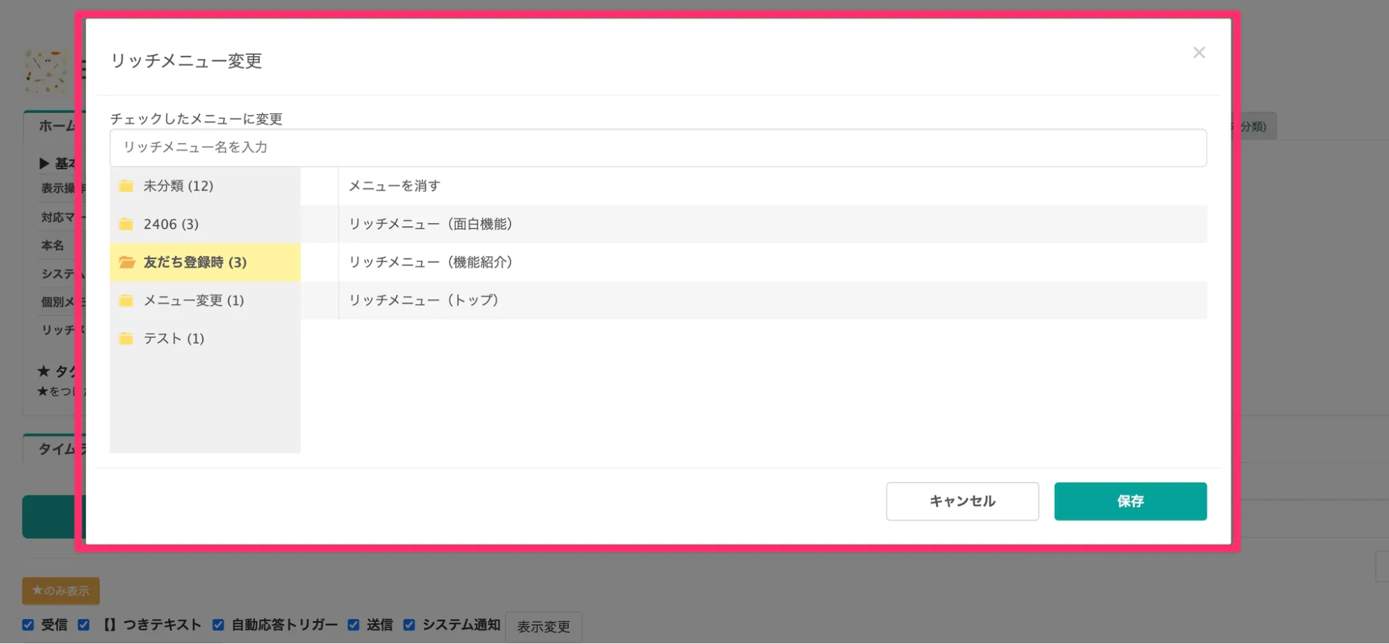Click the 保存 button
1389x644 pixels.
[x=1130, y=501]
